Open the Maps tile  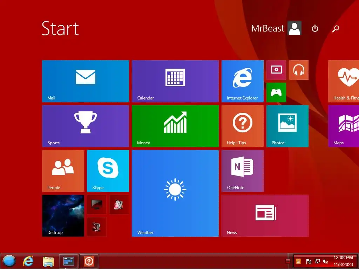344,126
